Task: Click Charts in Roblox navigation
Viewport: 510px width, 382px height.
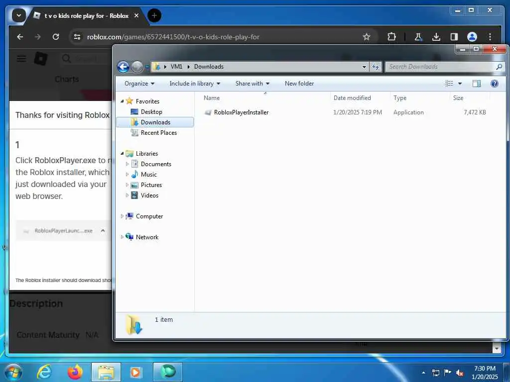Action: click(67, 79)
